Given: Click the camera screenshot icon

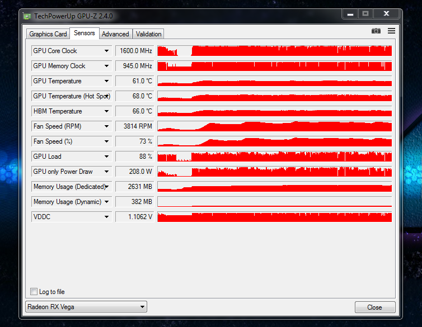Looking at the screenshot, I should (x=376, y=31).
